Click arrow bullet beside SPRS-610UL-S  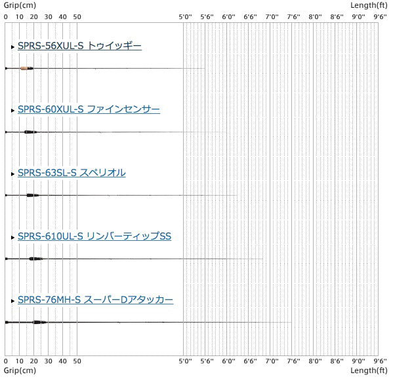point(12,237)
